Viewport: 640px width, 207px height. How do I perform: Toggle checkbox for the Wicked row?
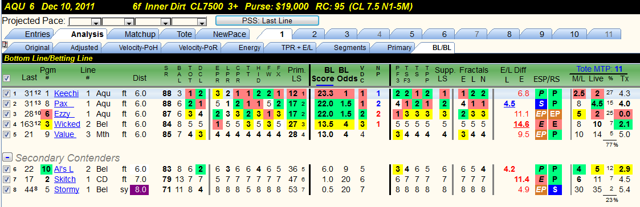tap(6, 124)
